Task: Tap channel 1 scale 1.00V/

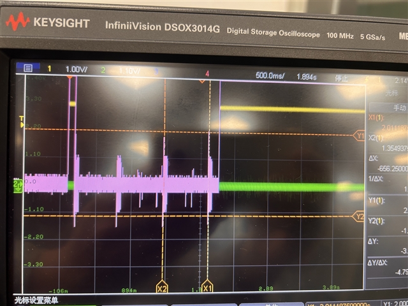Action: tap(76, 69)
